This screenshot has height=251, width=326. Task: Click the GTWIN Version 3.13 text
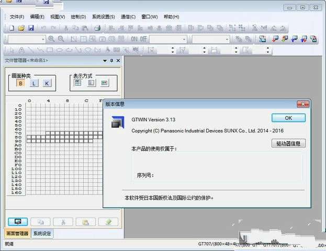(153, 120)
